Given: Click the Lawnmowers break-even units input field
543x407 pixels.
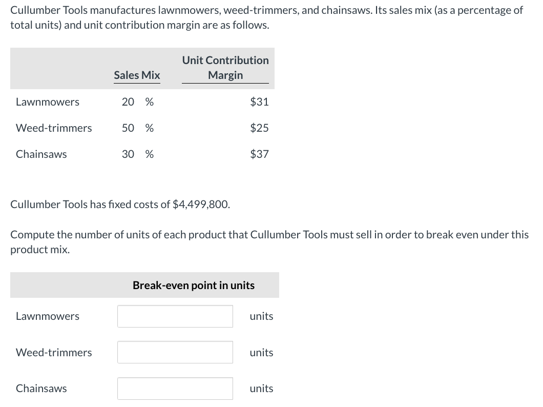Looking at the screenshot, I should pos(175,316).
